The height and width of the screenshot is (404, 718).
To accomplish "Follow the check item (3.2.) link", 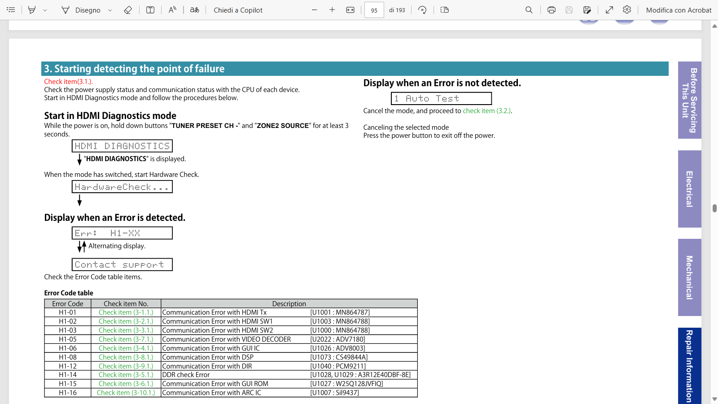I will pos(487,111).
